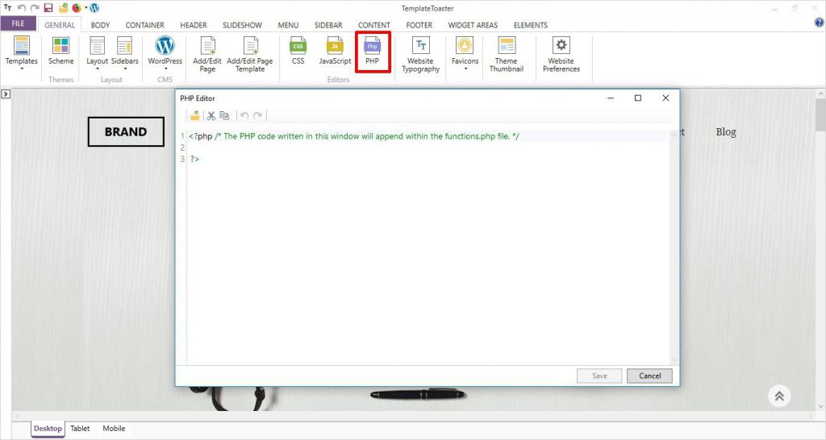Click the open folder icon in title bar
826x440 pixels.
click(x=63, y=8)
